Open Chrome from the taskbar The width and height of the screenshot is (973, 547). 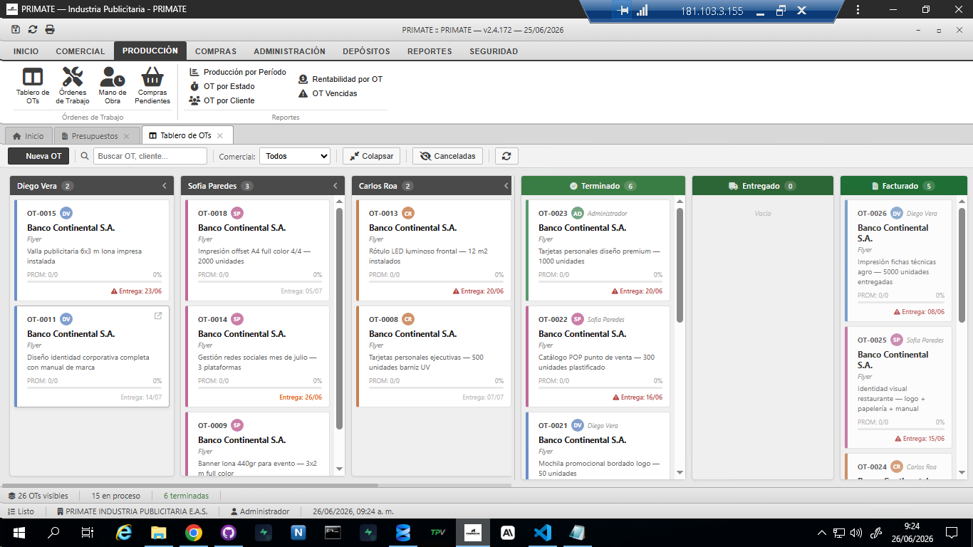point(193,532)
